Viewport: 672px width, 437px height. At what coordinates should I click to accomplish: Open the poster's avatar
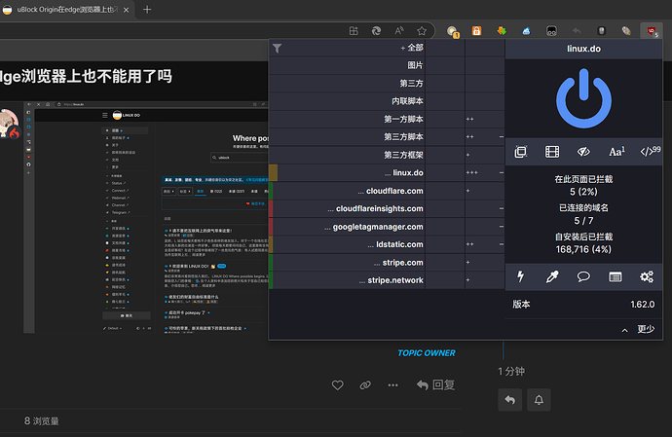[9, 124]
